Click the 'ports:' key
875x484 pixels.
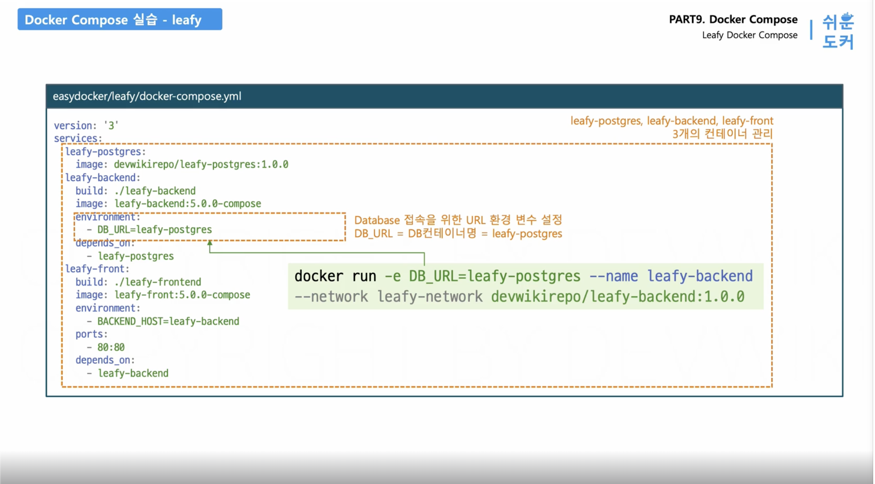pos(91,334)
